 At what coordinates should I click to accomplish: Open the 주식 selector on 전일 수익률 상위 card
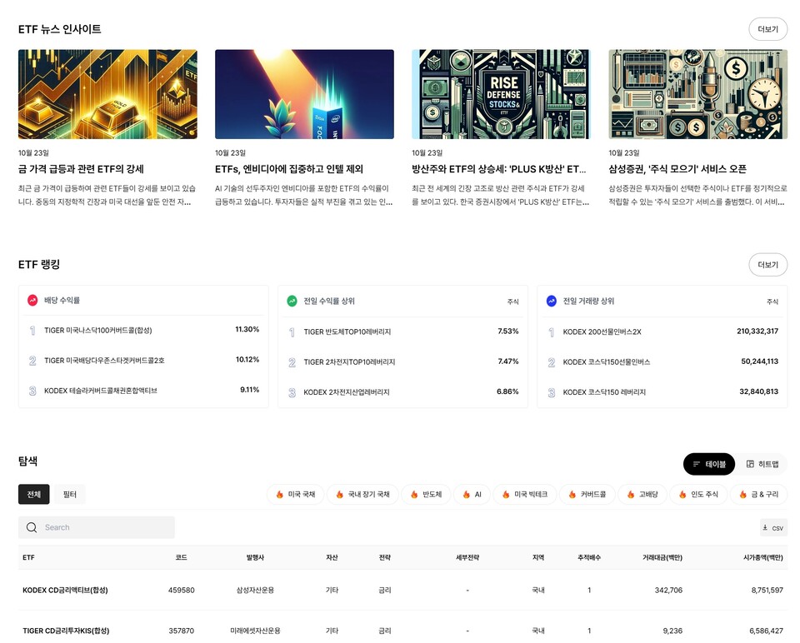coord(513,301)
